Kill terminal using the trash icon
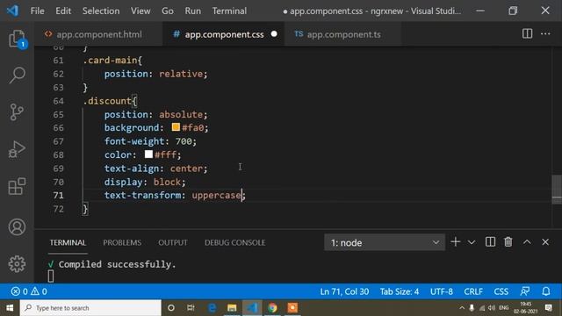562x316 pixels. [x=508, y=242]
